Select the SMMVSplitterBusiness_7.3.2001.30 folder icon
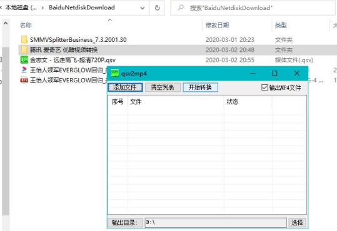Screen dimensions: 337x231 coord(24,40)
